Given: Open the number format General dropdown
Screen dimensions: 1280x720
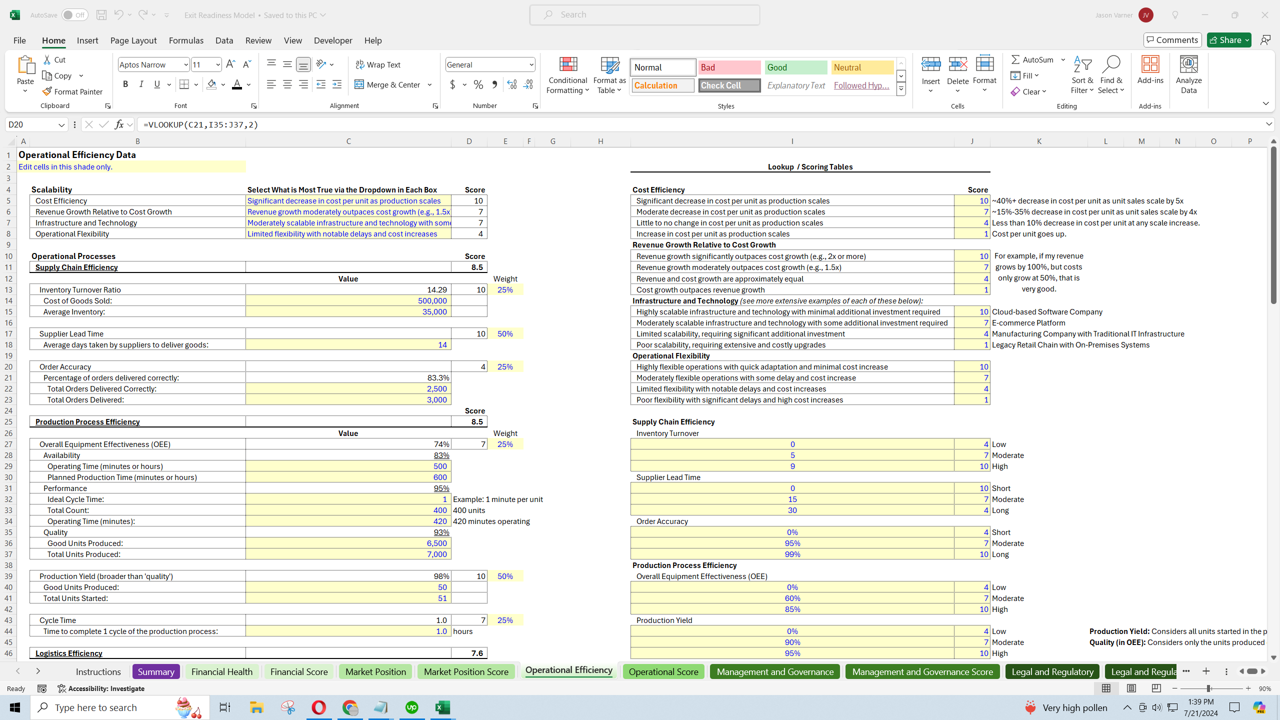Looking at the screenshot, I should [x=531, y=64].
